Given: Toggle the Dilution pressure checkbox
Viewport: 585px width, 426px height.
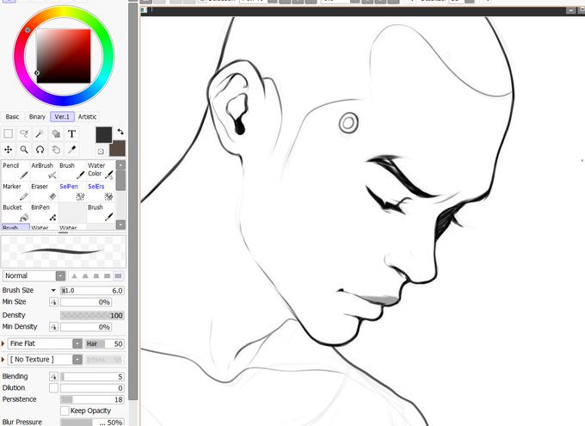Looking at the screenshot, I should tap(53, 388).
